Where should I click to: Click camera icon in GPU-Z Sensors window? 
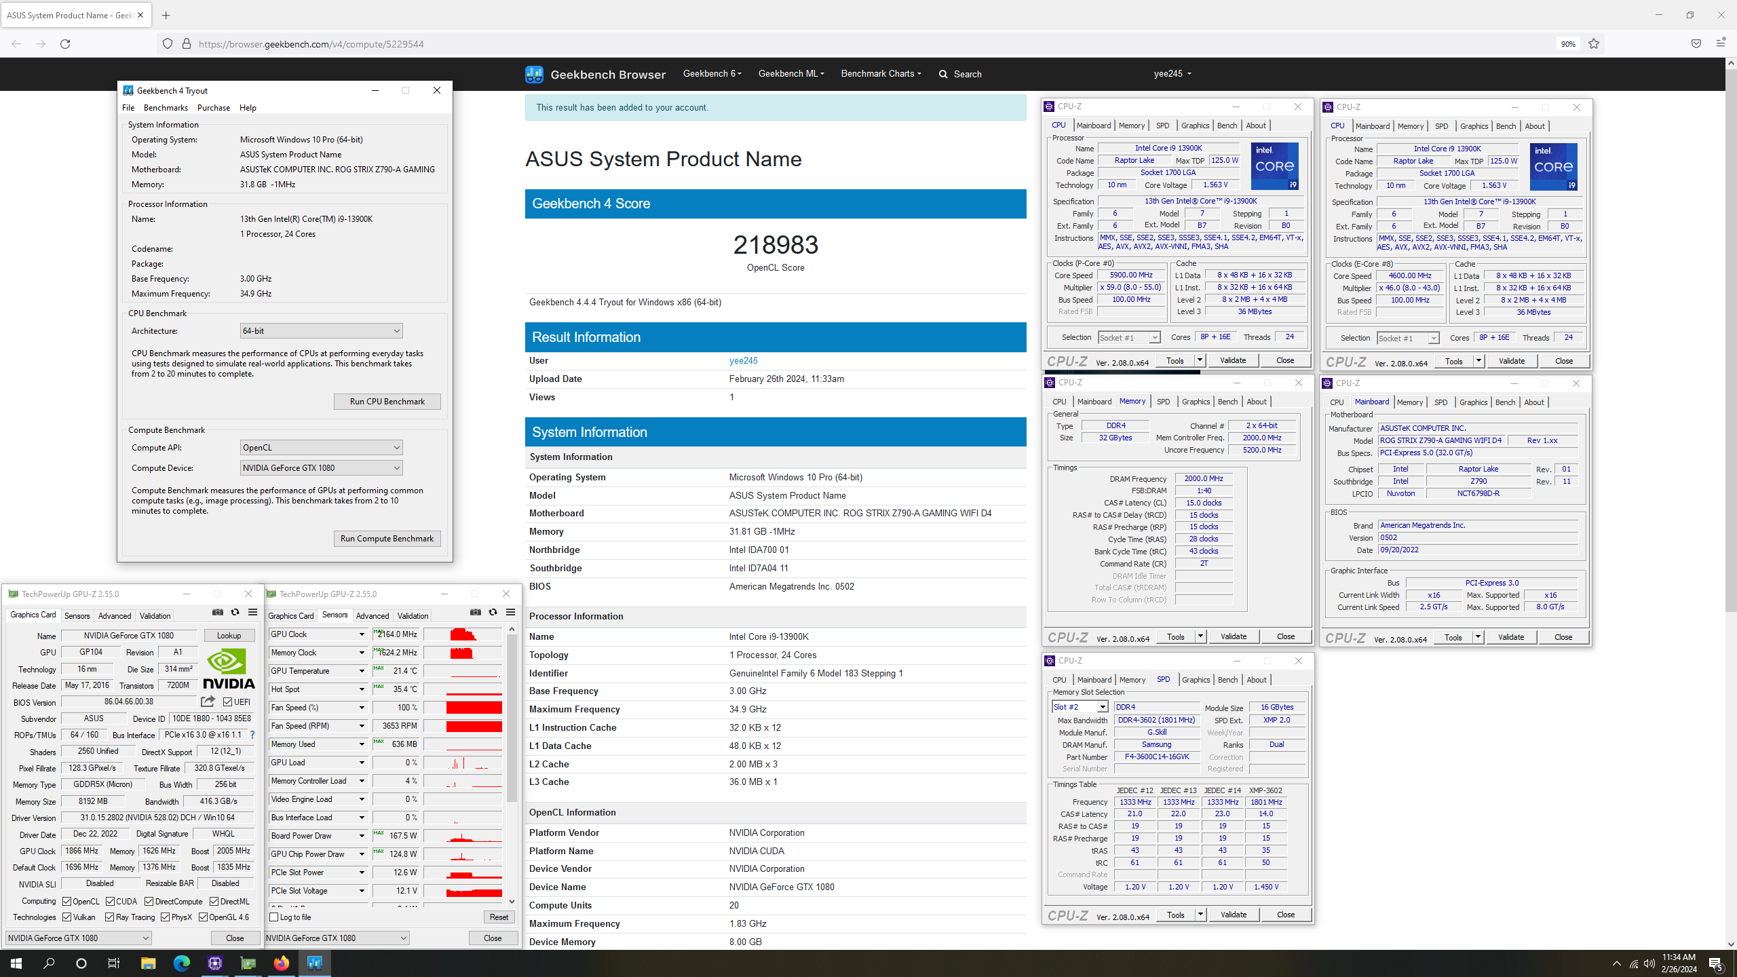coord(476,612)
